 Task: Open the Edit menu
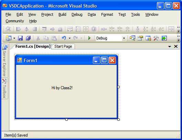(x=20, y=14)
